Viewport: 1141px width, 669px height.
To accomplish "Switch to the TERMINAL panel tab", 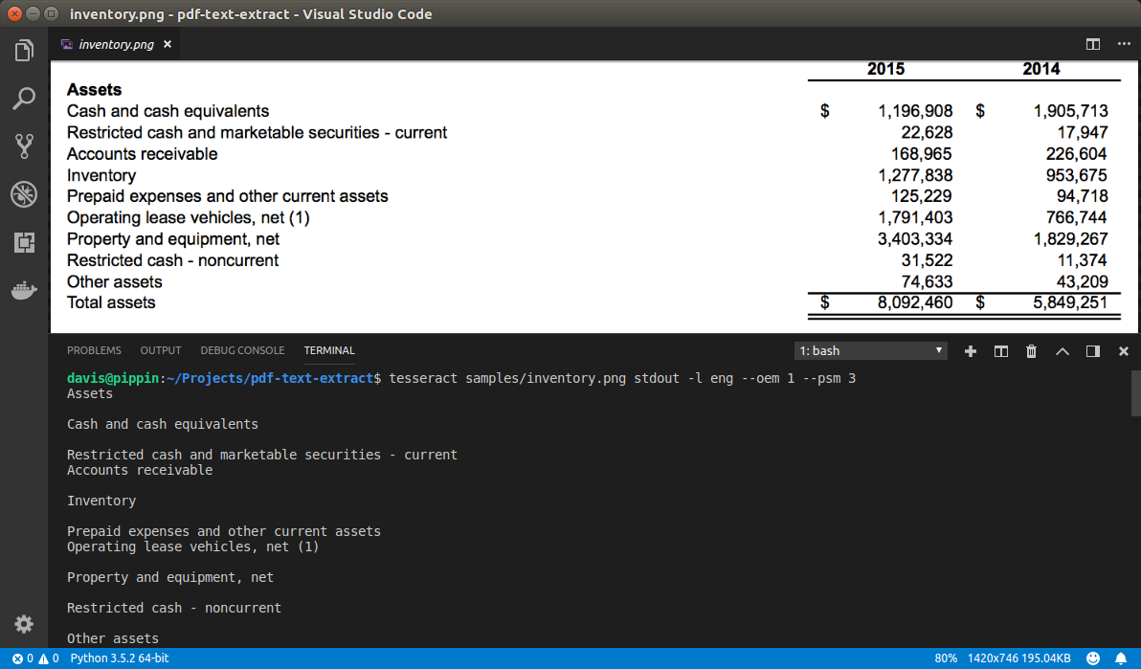I will click(x=329, y=350).
